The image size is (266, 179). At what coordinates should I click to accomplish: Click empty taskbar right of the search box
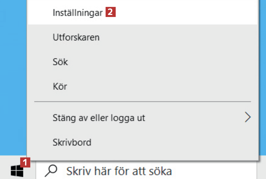pyautogui.click(x=261, y=171)
